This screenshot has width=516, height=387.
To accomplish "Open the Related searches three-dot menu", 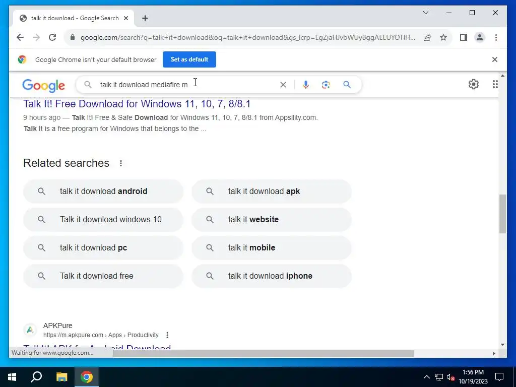I will [121, 163].
